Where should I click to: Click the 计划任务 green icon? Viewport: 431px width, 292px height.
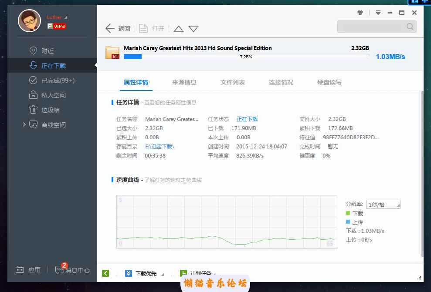click(x=183, y=273)
